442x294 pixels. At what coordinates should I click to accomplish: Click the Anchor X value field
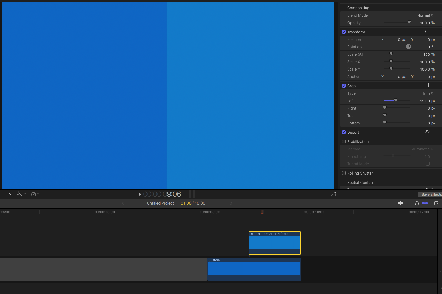point(402,77)
